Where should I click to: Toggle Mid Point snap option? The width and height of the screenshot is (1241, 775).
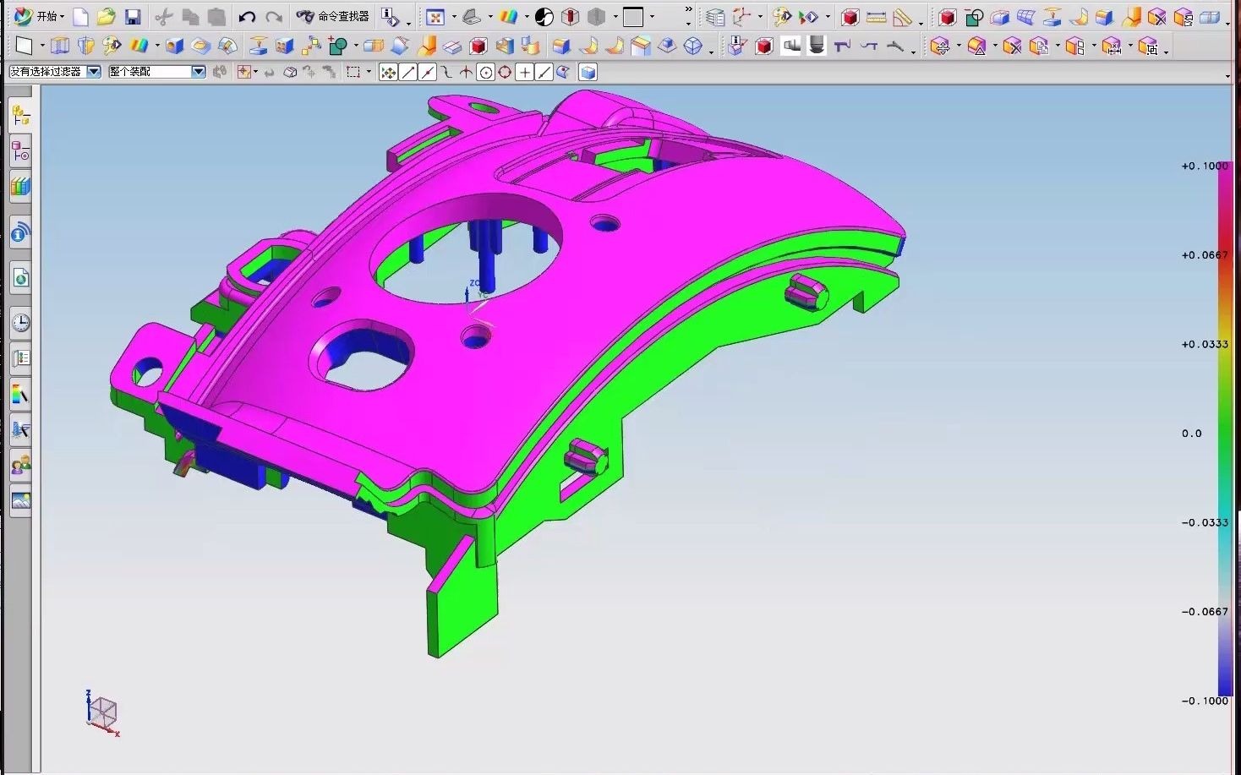click(428, 73)
